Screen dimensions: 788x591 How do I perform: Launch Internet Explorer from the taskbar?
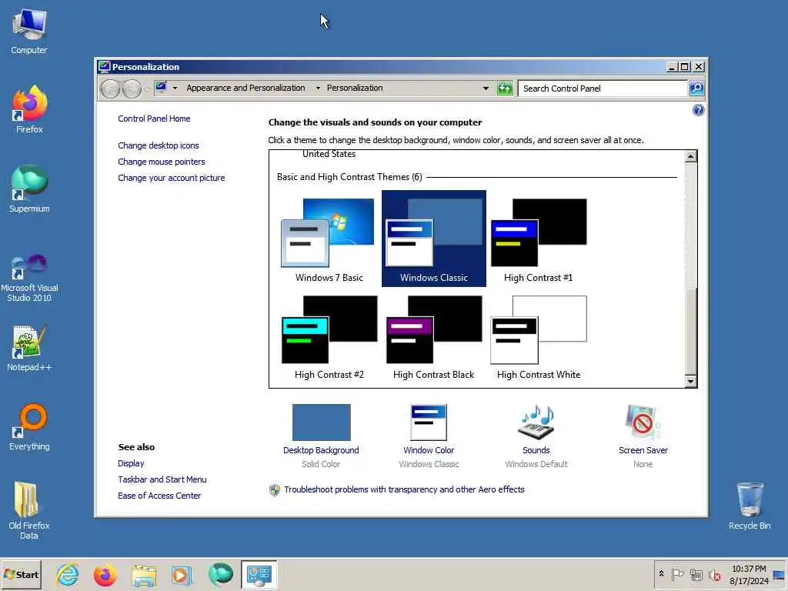point(68,575)
